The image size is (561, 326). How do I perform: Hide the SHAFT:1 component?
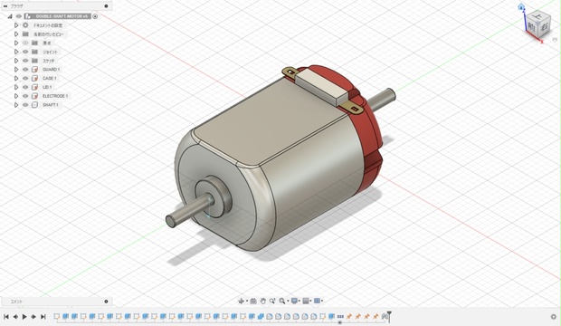click(25, 105)
